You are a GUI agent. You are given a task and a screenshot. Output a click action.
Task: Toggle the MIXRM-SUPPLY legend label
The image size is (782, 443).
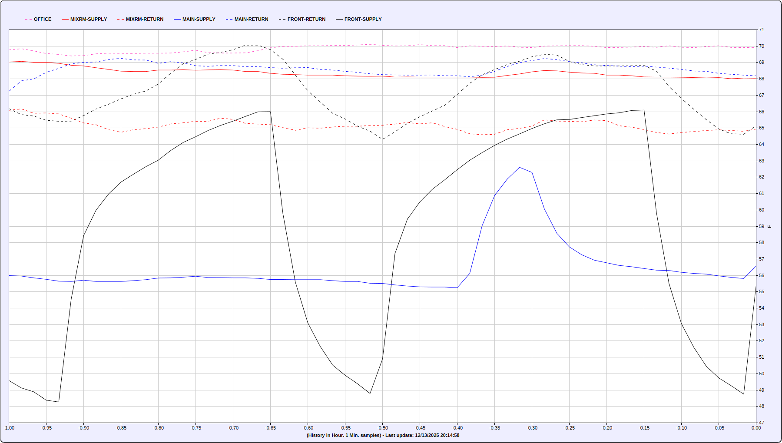click(x=88, y=19)
